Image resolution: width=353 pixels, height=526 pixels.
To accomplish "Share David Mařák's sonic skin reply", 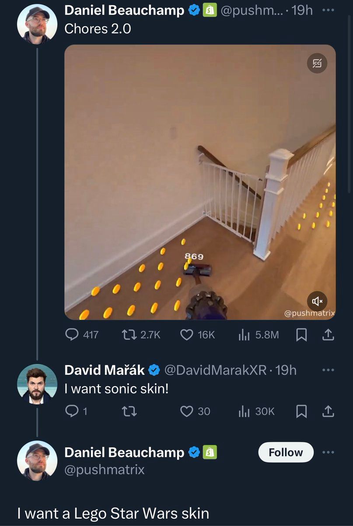I will pyautogui.click(x=328, y=411).
